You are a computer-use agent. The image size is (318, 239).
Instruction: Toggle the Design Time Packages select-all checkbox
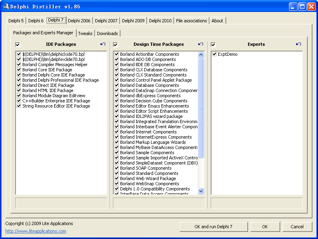click(115, 45)
